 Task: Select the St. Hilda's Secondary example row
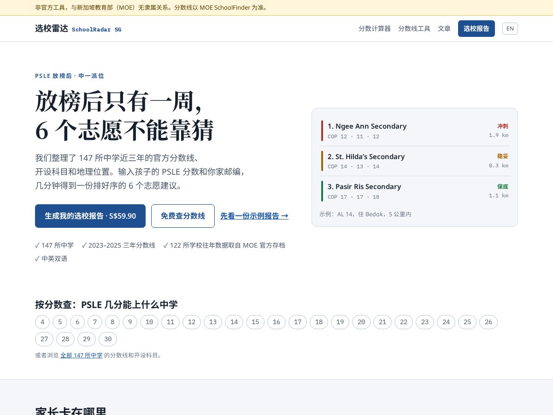[x=415, y=161]
